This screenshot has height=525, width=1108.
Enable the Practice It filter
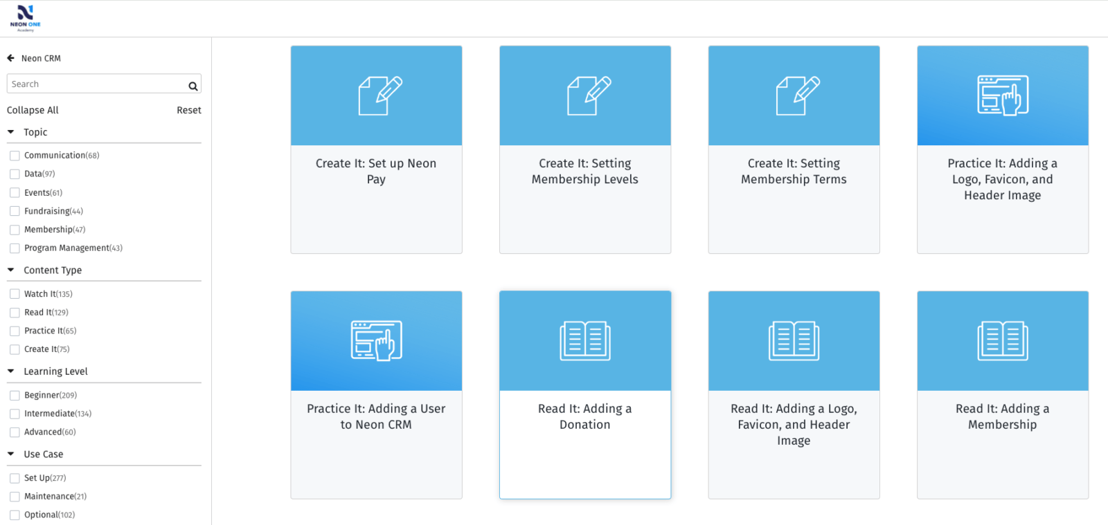click(15, 331)
